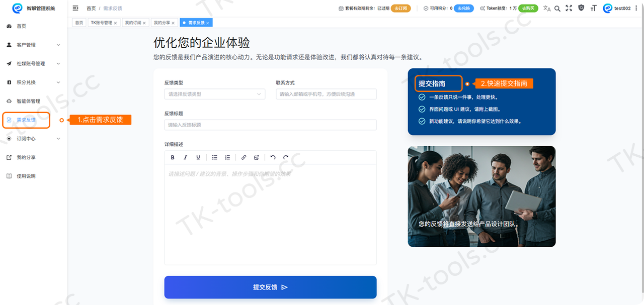Expand the 积分兑换 sidebar menu

tap(33, 82)
